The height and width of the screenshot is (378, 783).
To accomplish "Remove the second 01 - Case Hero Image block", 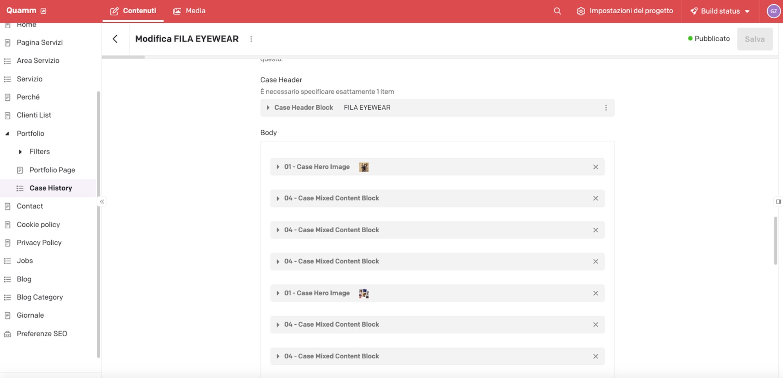I will [595, 293].
